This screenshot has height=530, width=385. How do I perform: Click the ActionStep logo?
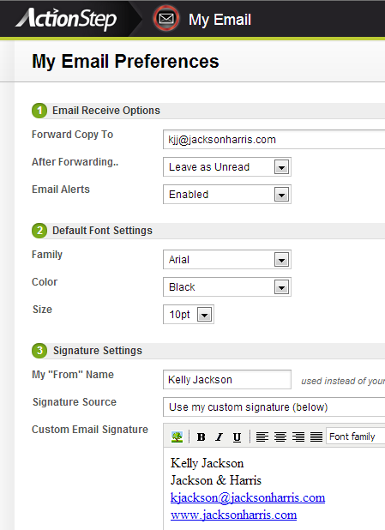coord(66,19)
